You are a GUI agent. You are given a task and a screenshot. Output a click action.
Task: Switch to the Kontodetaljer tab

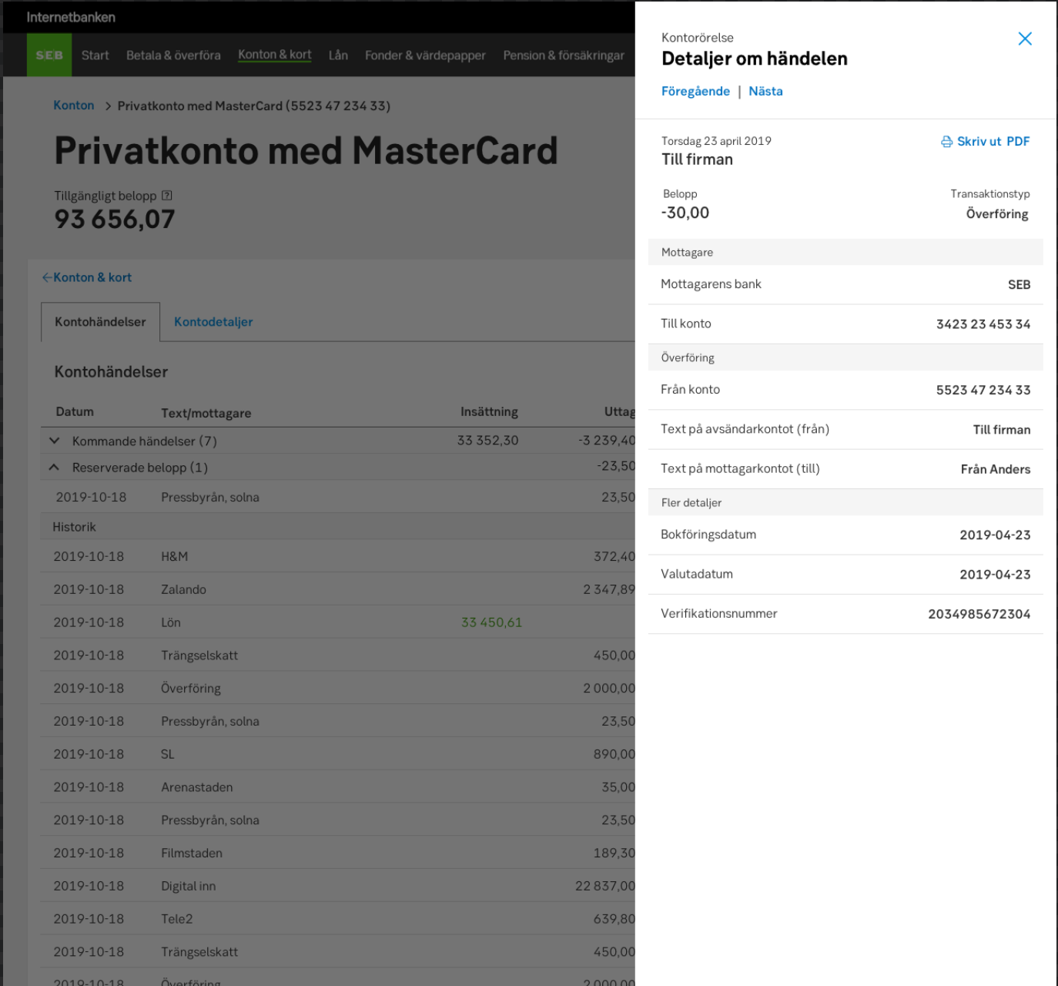tap(213, 322)
